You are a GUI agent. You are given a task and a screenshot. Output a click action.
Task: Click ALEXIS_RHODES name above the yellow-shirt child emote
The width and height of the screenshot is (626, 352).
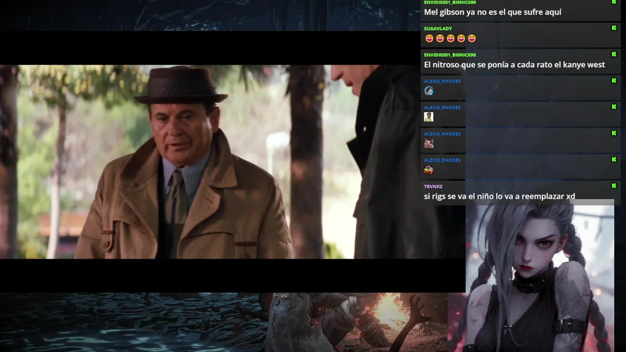click(x=442, y=108)
